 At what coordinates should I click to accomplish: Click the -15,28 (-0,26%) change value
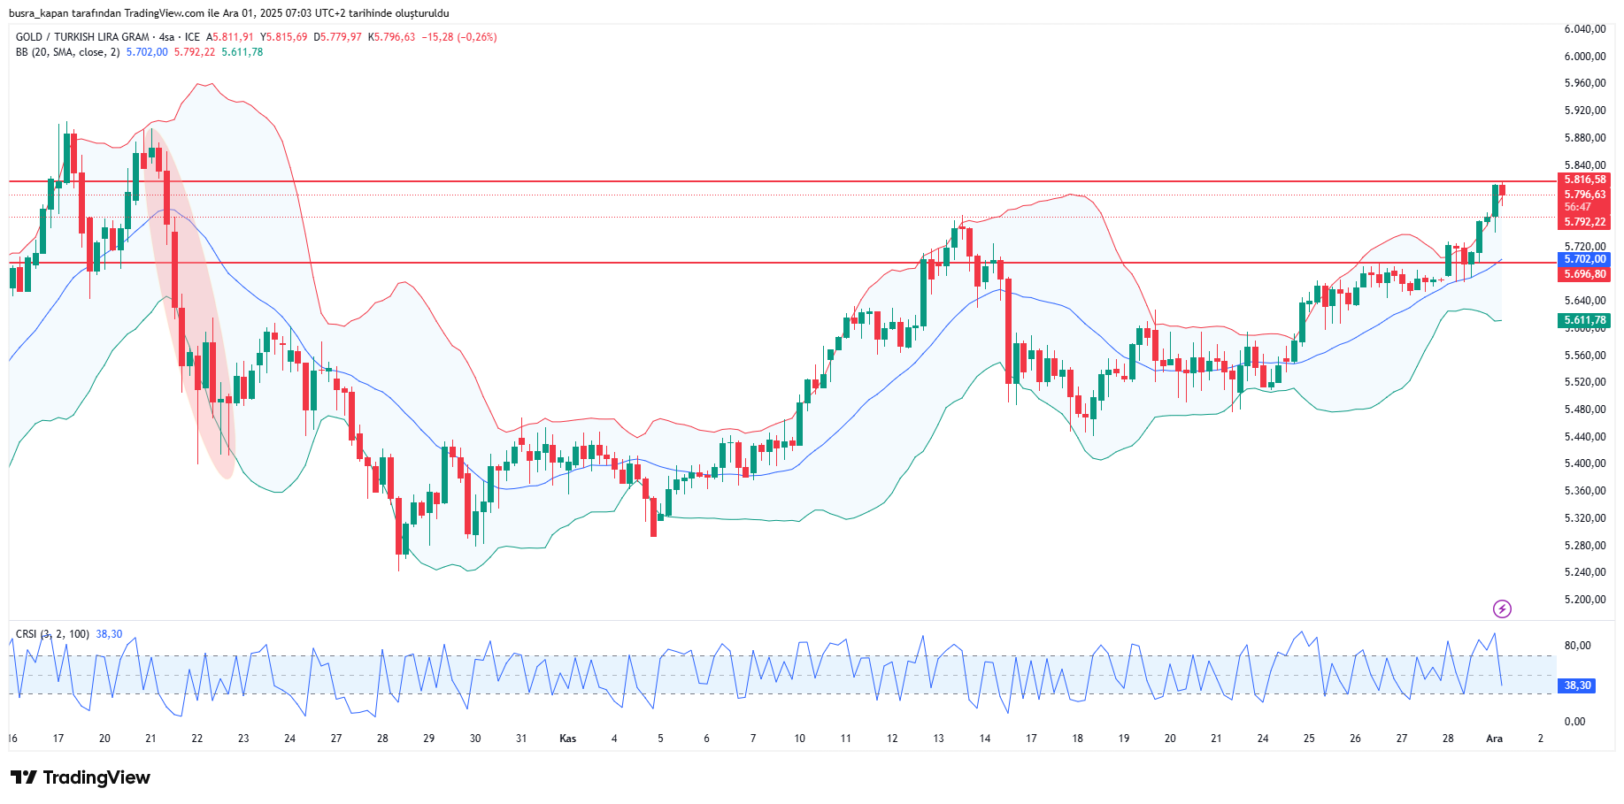pyautogui.click(x=458, y=37)
